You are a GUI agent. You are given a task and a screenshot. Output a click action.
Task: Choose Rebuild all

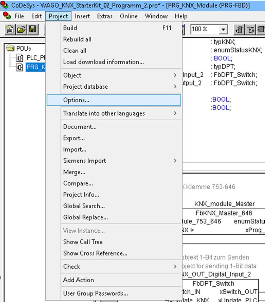(114, 39)
